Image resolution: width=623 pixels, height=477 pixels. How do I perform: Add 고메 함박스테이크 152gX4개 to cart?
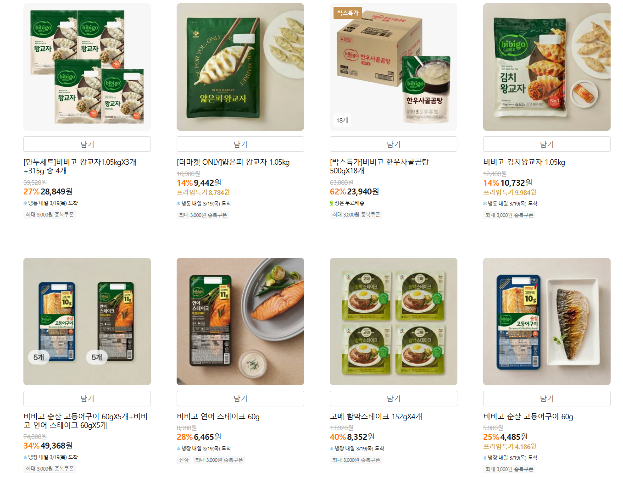click(394, 399)
